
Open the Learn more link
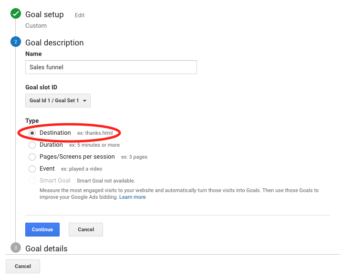click(x=133, y=197)
